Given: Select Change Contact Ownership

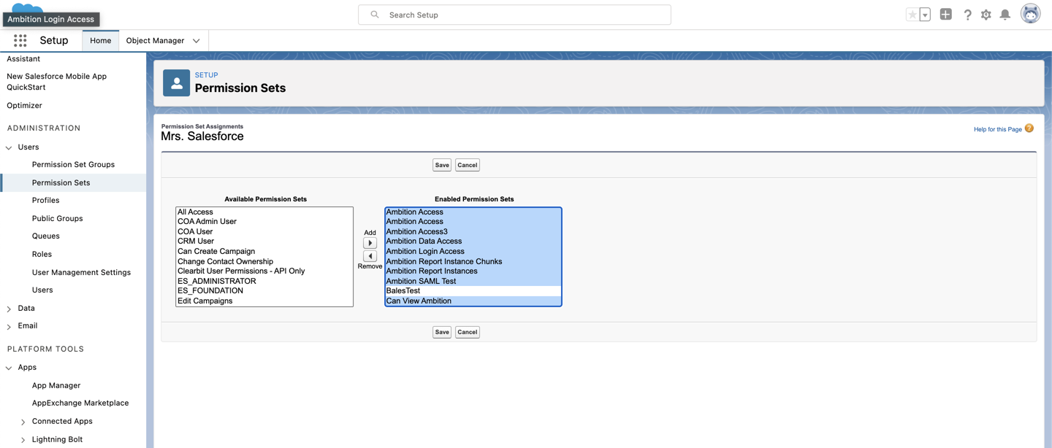Looking at the screenshot, I should 264,262.
